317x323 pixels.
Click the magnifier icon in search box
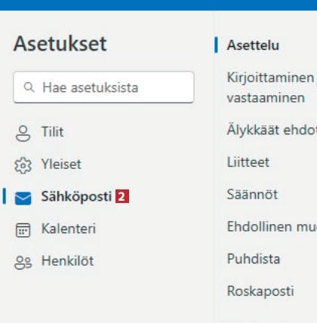[29, 88]
